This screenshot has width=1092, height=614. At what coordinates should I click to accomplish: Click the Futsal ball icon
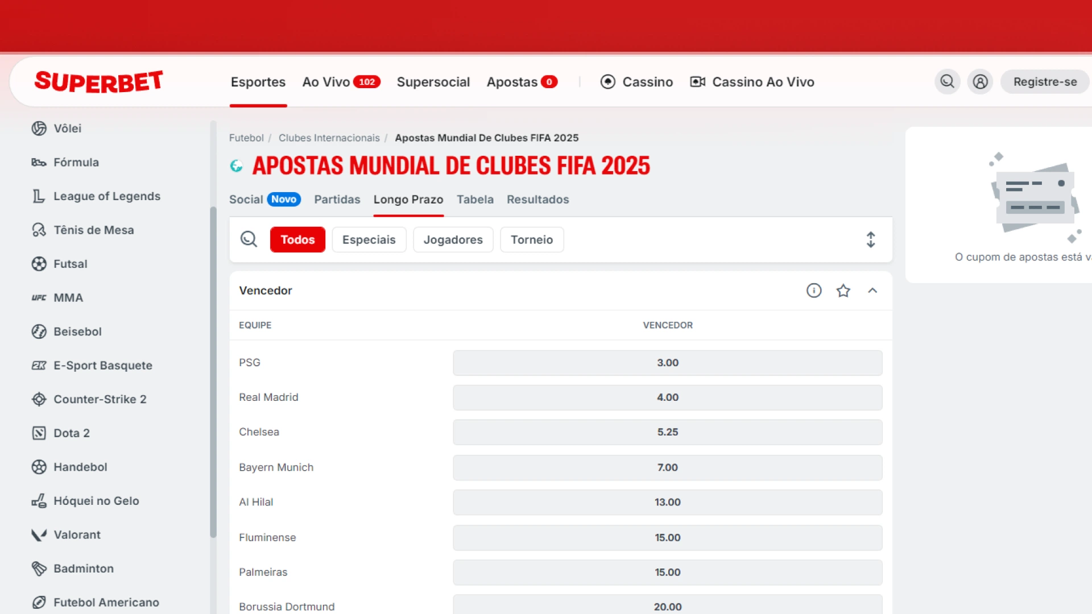(x=39, y=264)
